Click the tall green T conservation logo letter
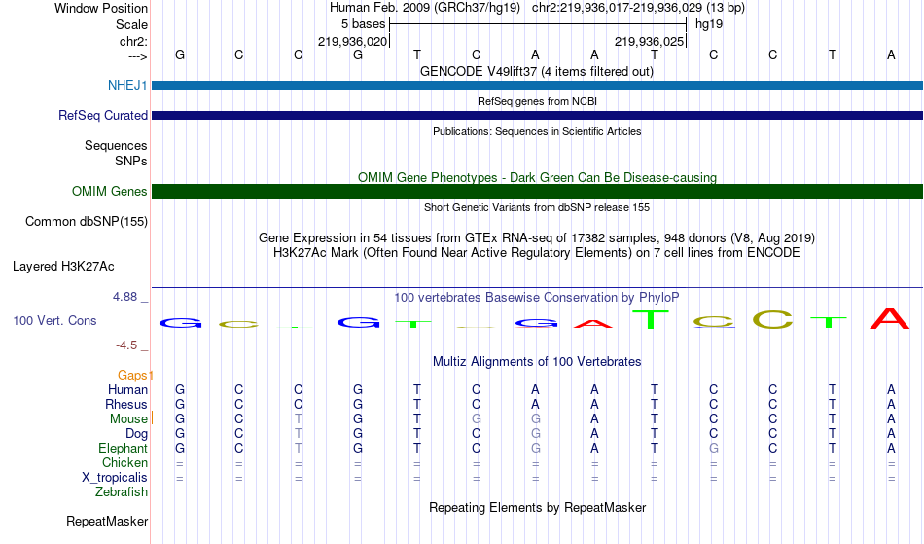This screenshot has height=544, width=924. point(651,319)
